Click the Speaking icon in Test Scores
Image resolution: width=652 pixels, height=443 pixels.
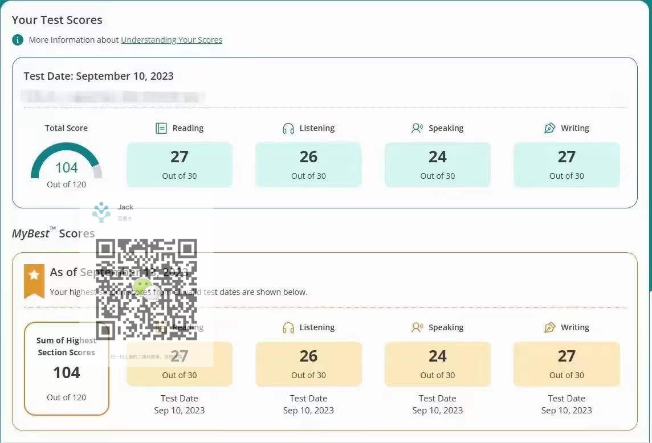point(417,128)
